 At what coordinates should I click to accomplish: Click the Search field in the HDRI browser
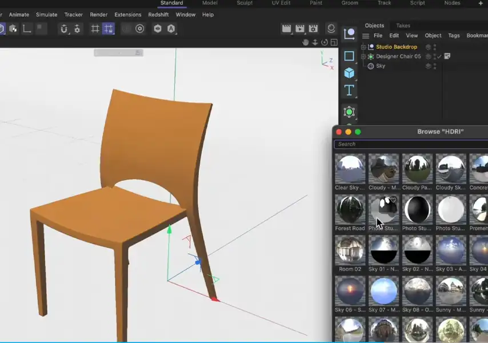tap(409, 144)
